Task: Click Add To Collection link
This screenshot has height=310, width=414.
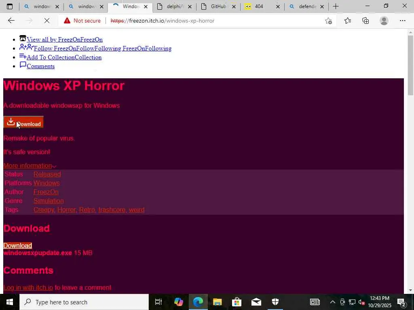Action: click(x=64, y=57)
